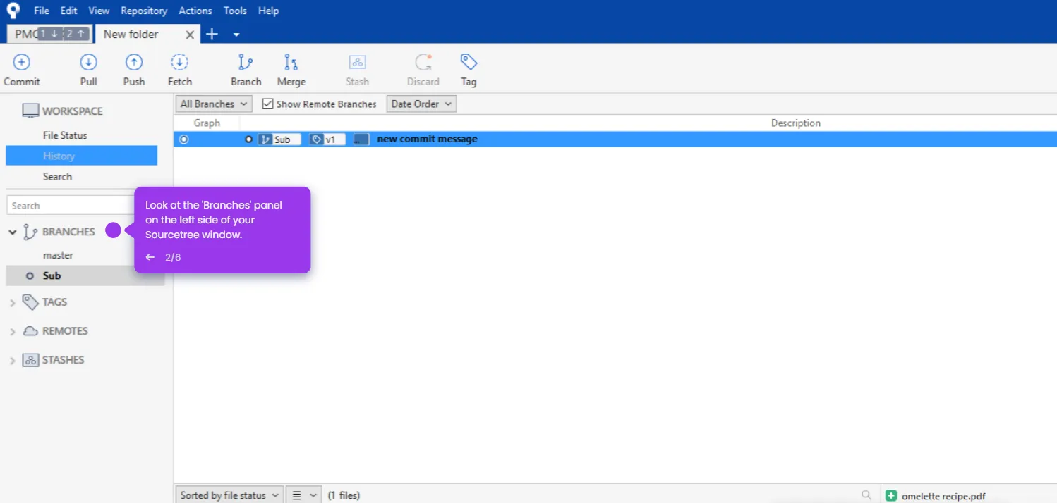Click the author avatar in commit row
This screenshot has width=1057, height=503.
pos(361,139)
